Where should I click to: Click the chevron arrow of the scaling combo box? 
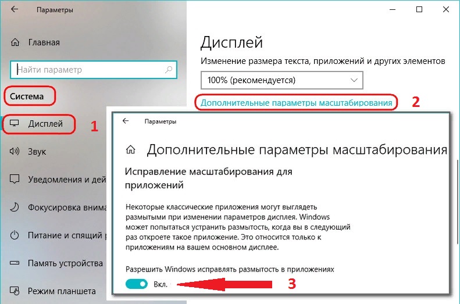tap(354, 80)
